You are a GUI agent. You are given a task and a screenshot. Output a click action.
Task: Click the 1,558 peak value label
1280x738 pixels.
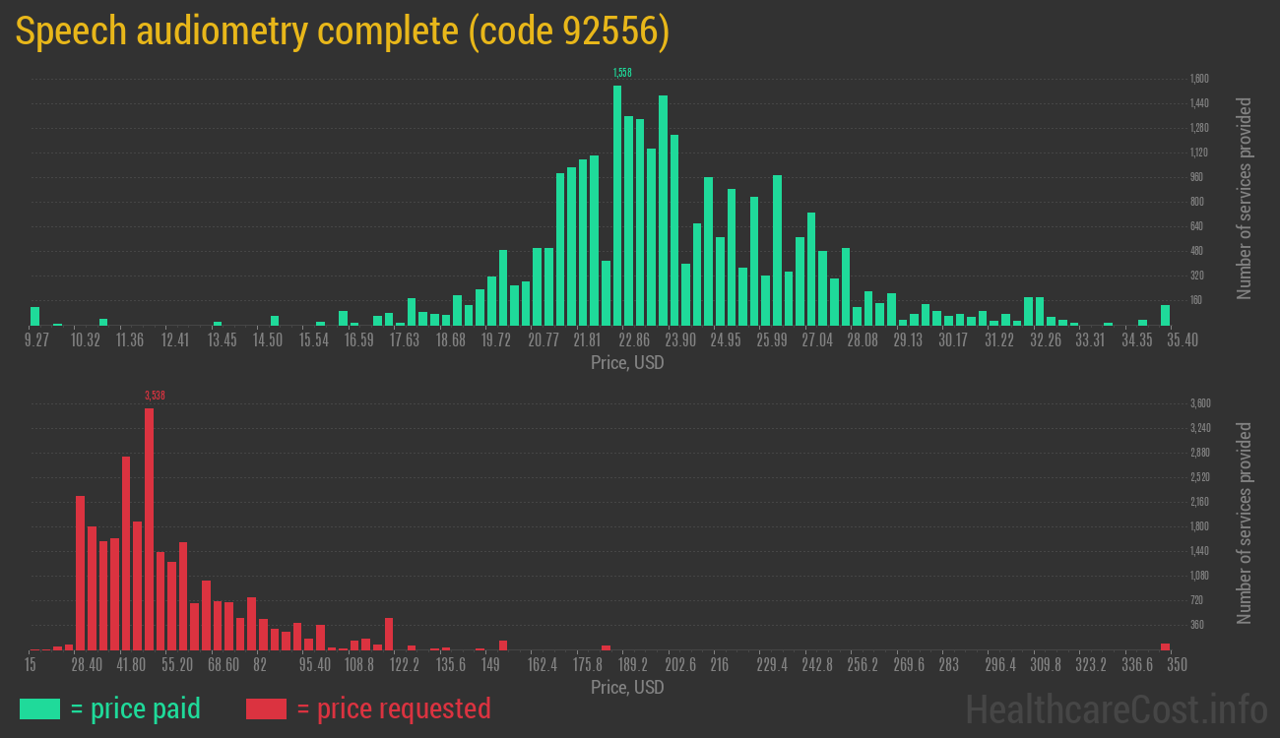click(x=621, y=73)
